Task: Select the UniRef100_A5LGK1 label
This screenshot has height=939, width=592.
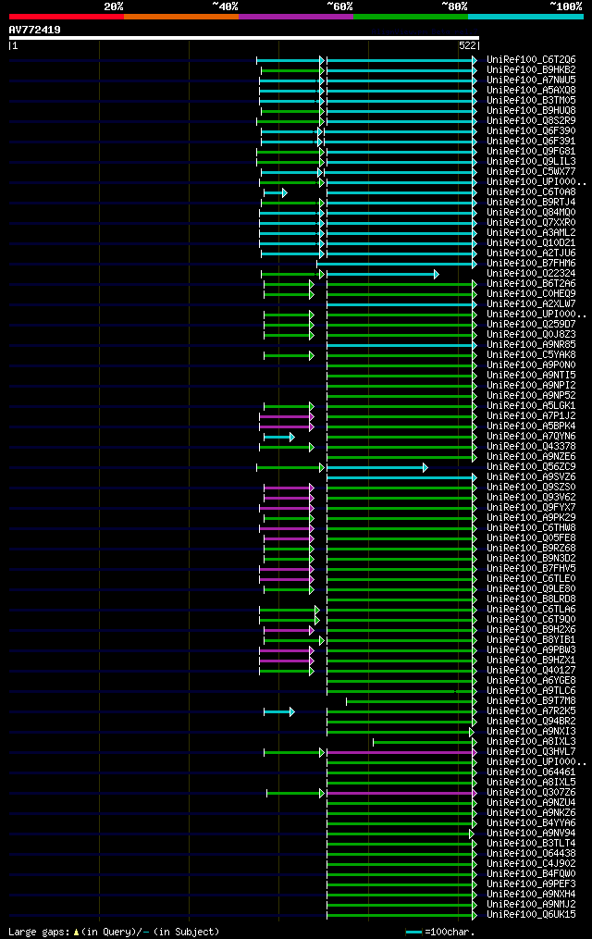Action: pyautogui.click(x=531, y=406)
